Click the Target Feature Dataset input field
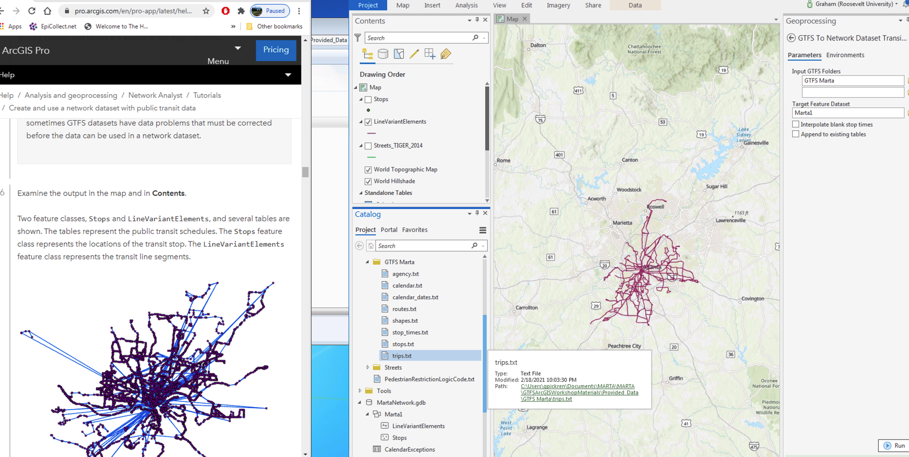 848,113
